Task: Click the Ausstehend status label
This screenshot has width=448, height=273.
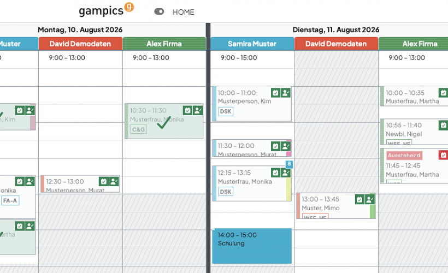Action: [404, 156]
